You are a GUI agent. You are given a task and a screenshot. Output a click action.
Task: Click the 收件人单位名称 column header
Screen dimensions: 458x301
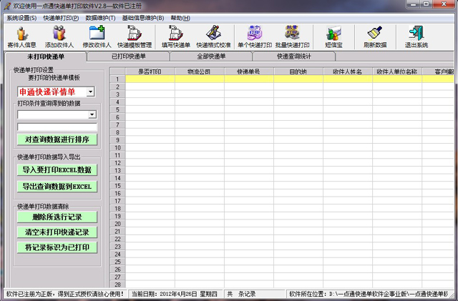click(396, 71)
